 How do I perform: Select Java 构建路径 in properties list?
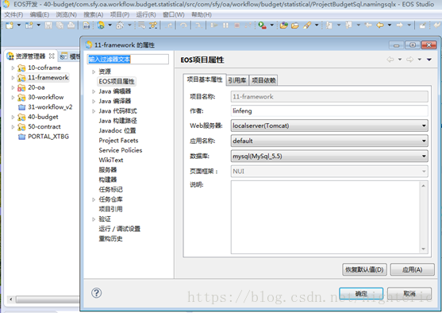coord(117,121)
